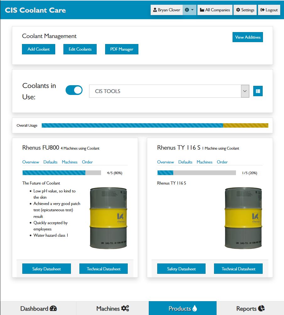This screenshot has height=315, width=284.
Task: Click the Add Coolant button
Action: point(39,49)
